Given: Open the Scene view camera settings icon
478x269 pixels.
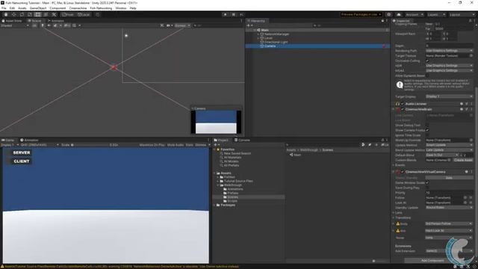Looking at the screenshot, I should pos(169,25).
